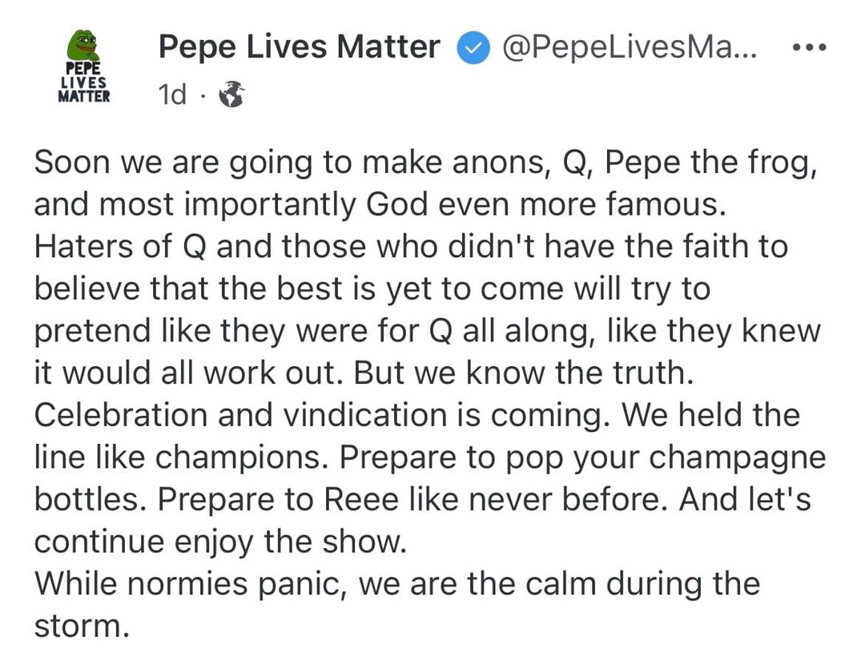
Task: Open the Pepe Lives Matter display name
Action: click(299, 47)
